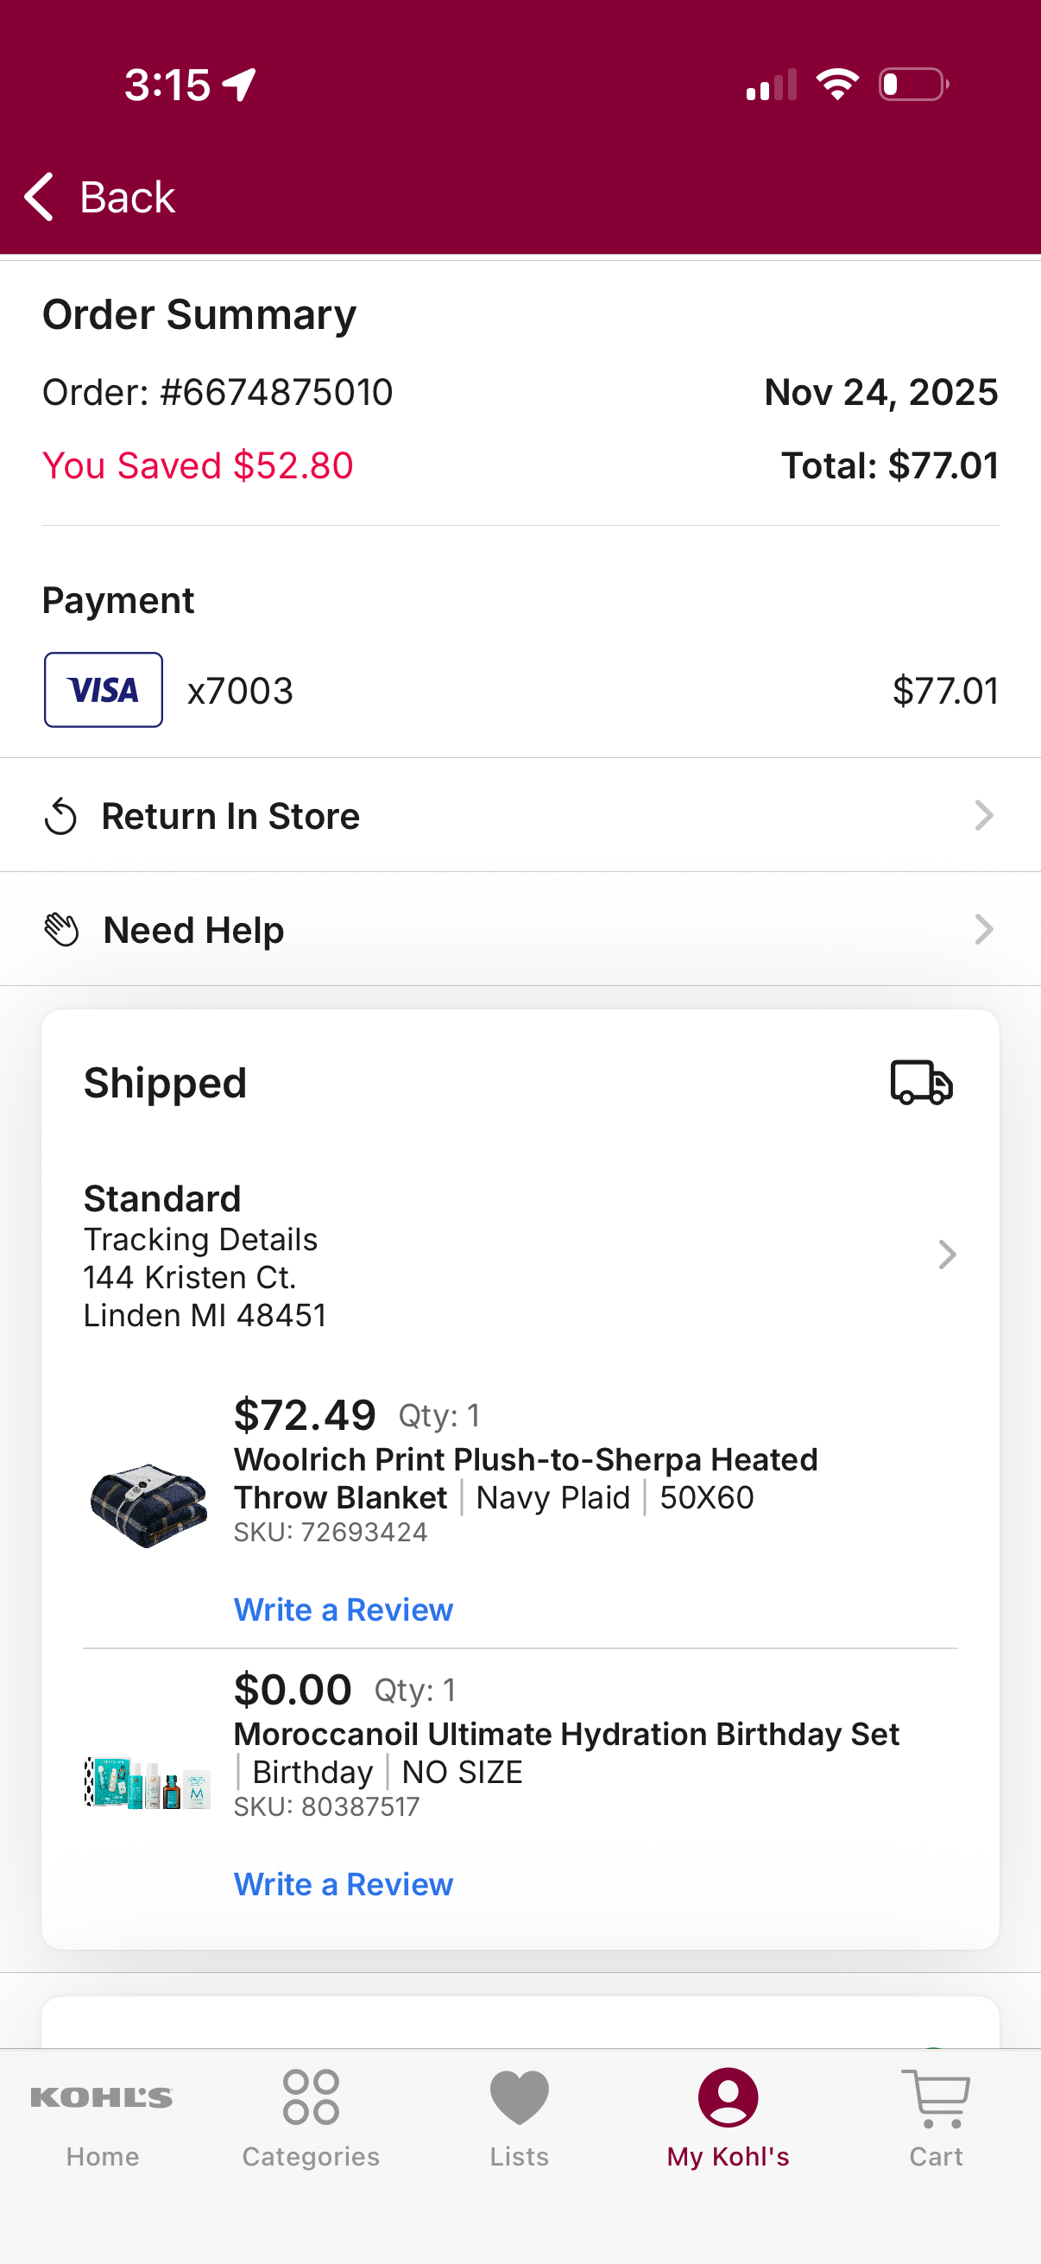The width and height of the screenshot is (1041, 2264).
Task: Write a Review for Woolrich heated blanket
Action: click(344, 1609)
